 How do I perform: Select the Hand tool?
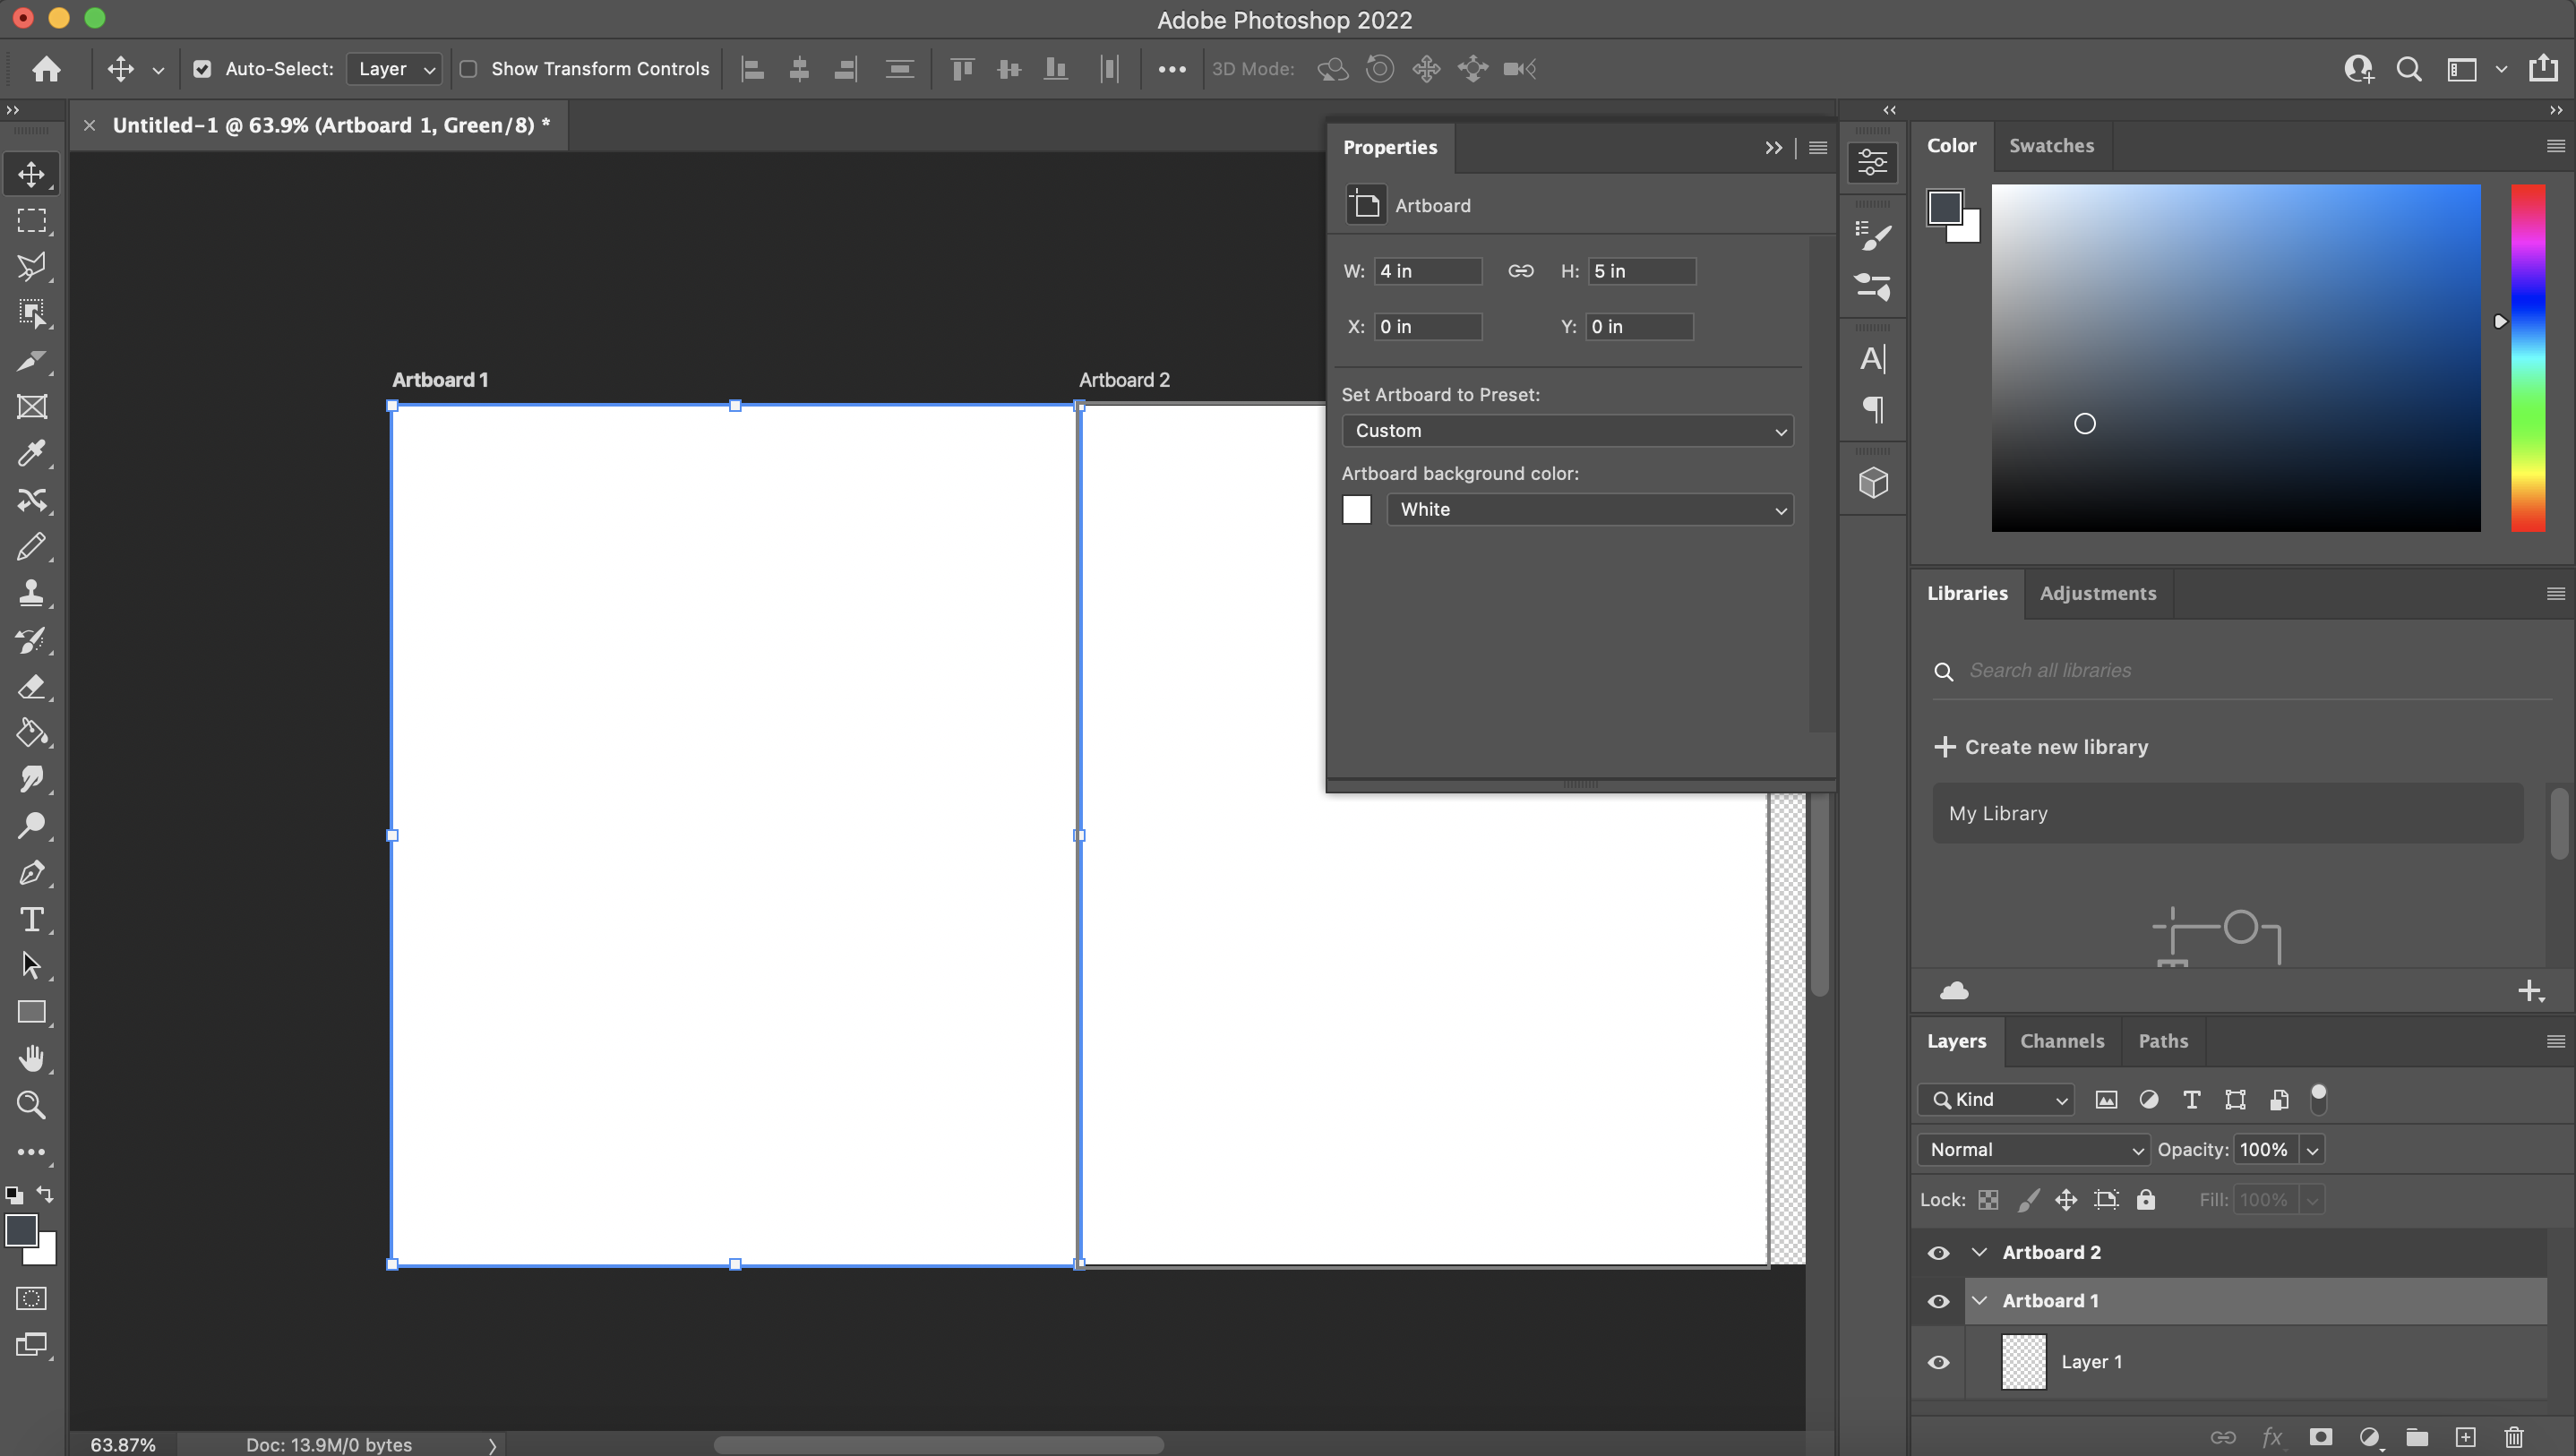point(31,1059)
